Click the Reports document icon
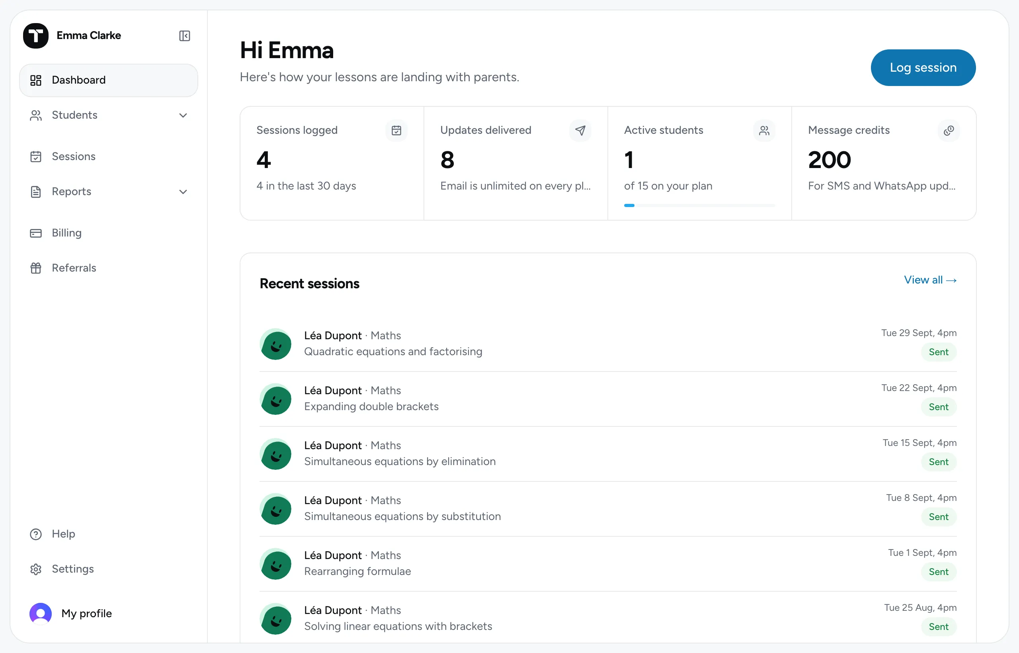 36,192
